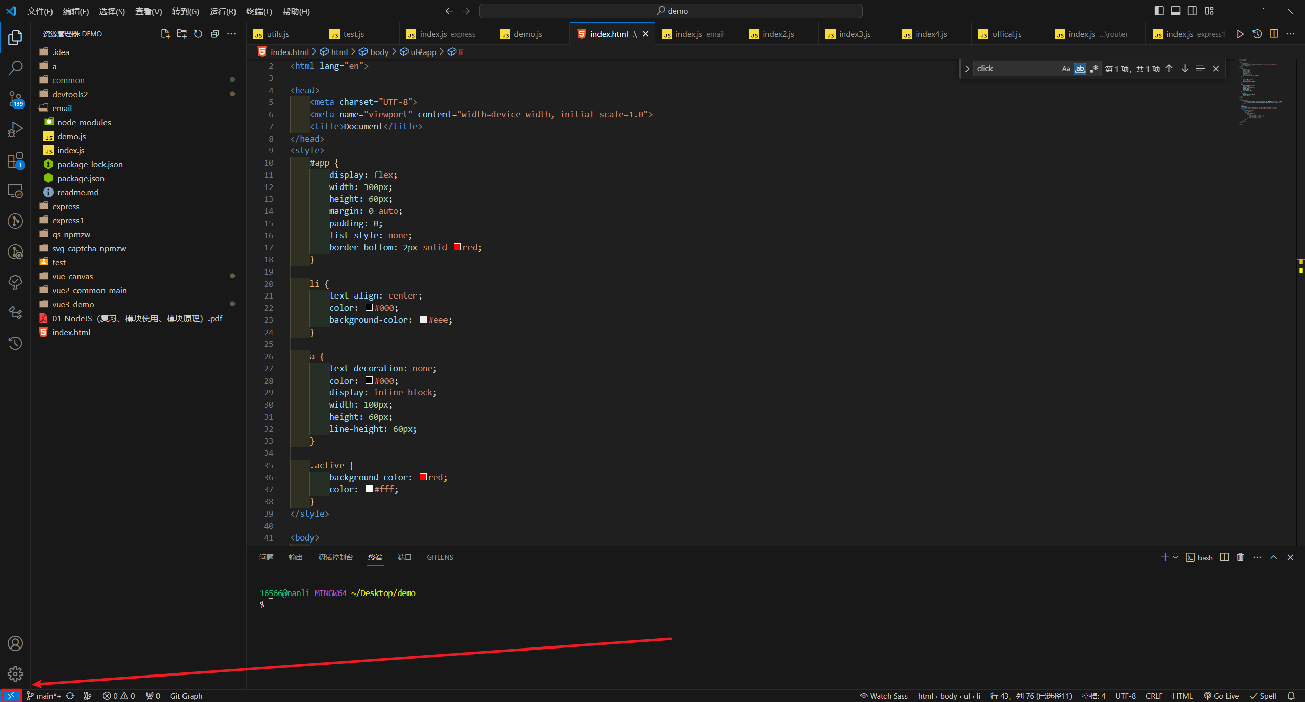Click the red color swatch on border-bottom line
Image resolution: width=1305 pixels, height=702 pixels.
pyautogui.click(x=457, y=247)
